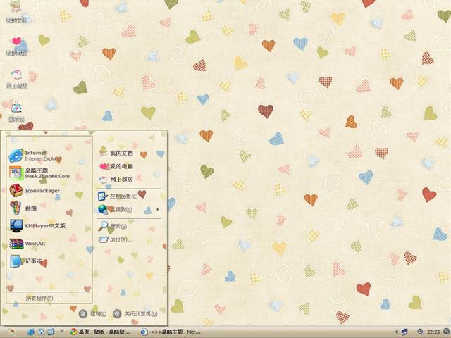Click the far-right taskbar corner icon
Viewport: 451px width, 338px height.
tap(447, 332)
